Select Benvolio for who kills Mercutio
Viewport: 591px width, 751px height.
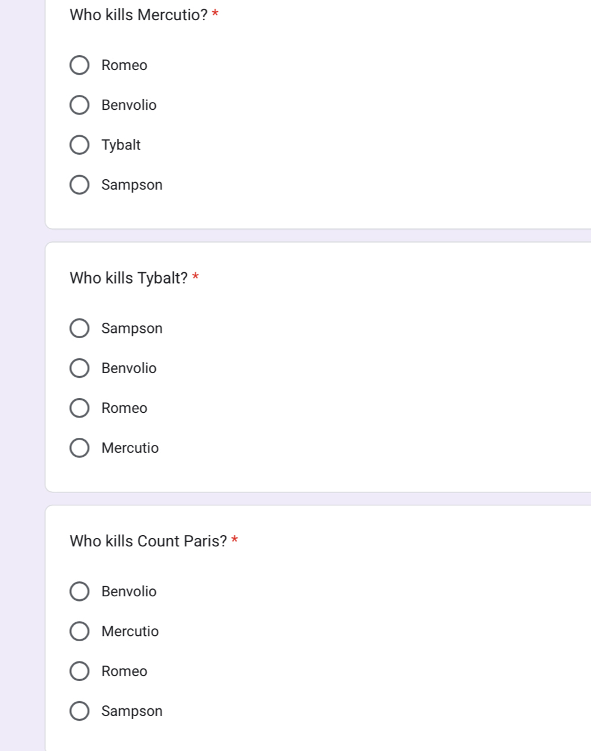(79, 105)
